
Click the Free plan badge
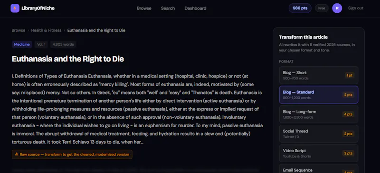[322, 8]
